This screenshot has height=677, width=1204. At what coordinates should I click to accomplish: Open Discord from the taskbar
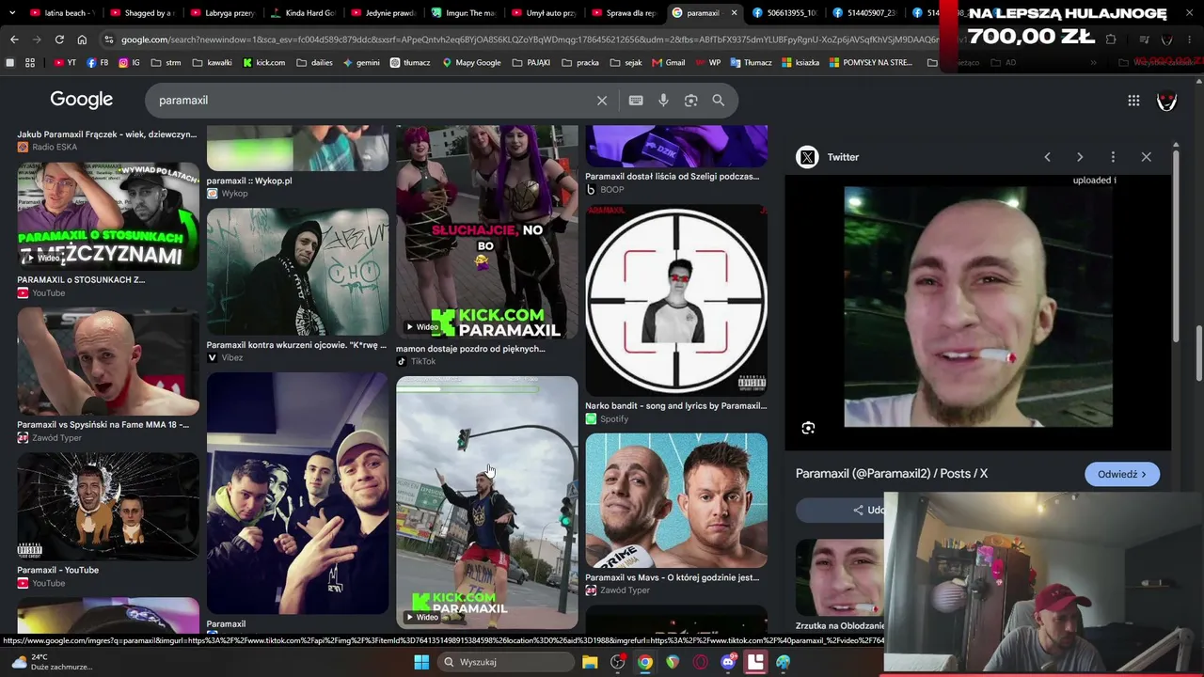[728, 662]
